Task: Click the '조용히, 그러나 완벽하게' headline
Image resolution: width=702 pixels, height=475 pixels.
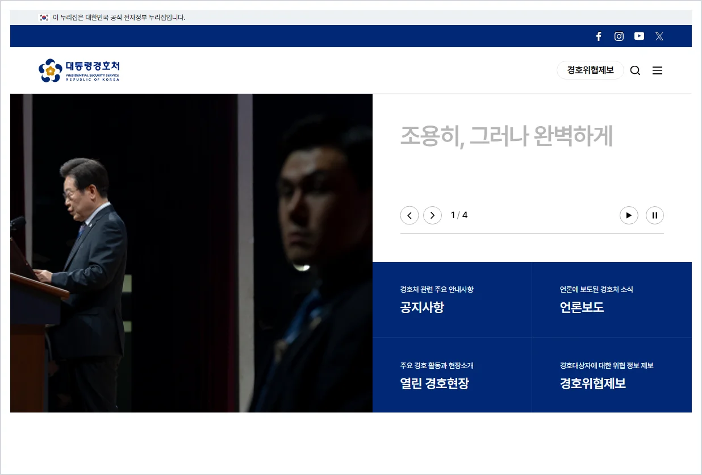Action: [x=507, y=136]
